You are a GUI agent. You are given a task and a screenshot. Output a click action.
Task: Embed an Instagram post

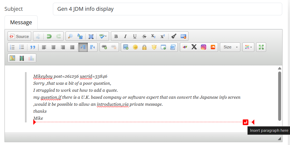pyautogui.click(x=204, y=47)
